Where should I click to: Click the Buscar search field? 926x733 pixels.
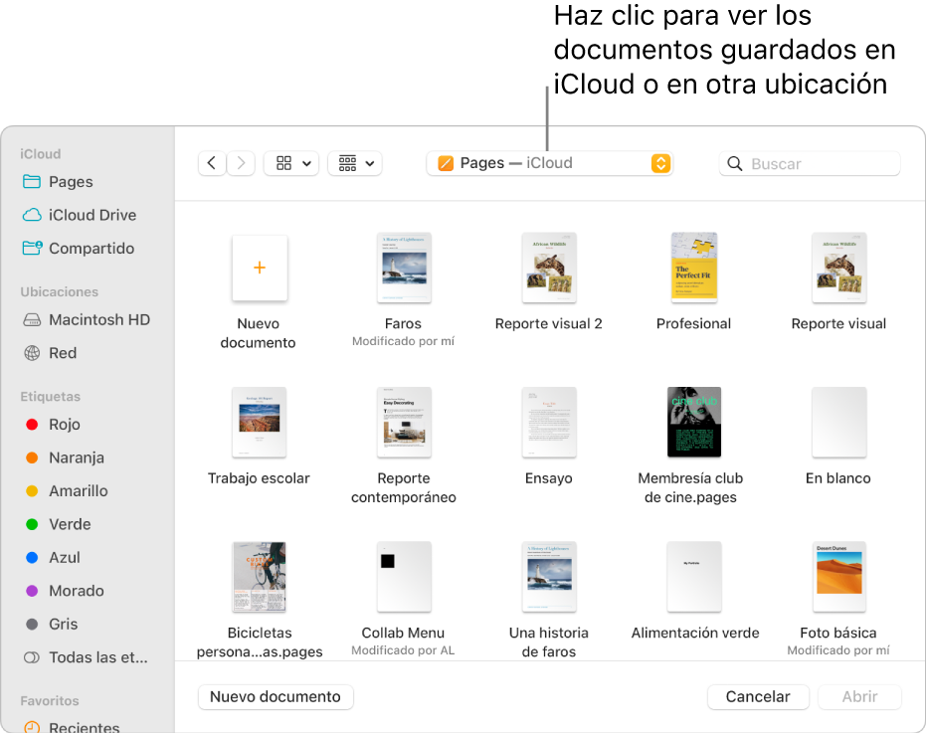click(810, 164)
